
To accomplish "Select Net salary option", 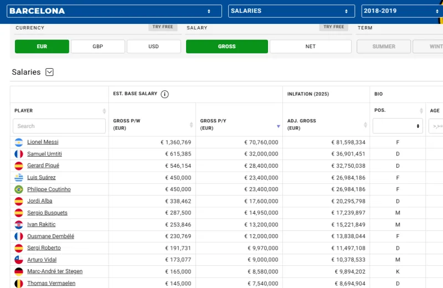I will (x=311, y=47).
